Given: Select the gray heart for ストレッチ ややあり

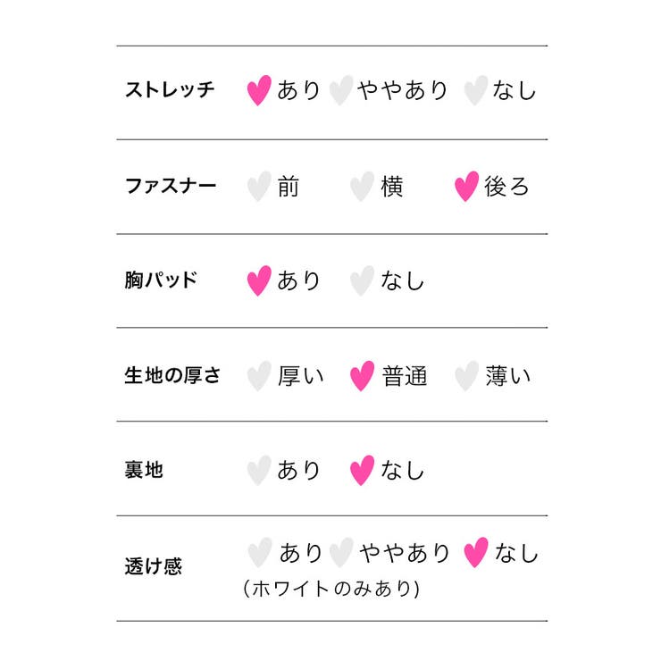Looking at the screenshot, I should 340,90.
